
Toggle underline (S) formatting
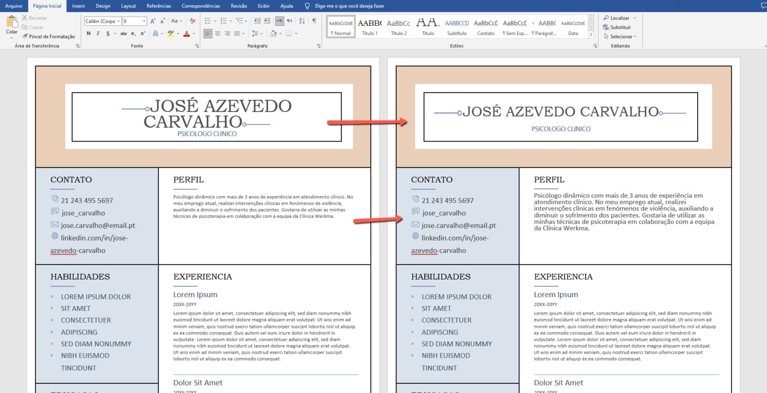(x=107, y=33)
